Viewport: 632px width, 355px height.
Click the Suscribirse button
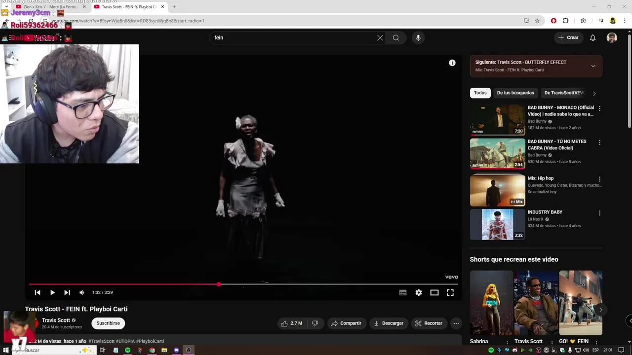click(108, 323)
